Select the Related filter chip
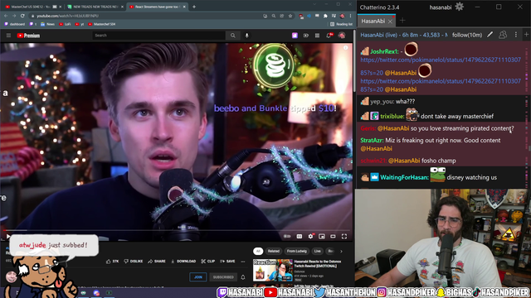 (274, 251)
